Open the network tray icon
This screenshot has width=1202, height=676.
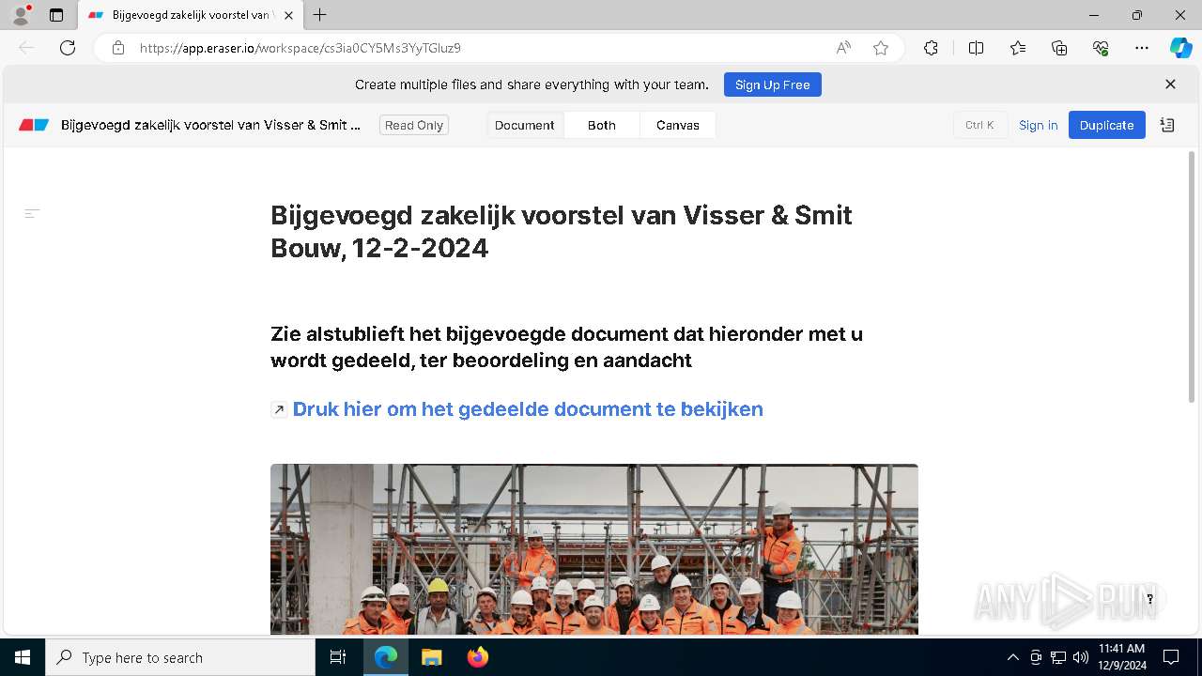pyautogui.click(x=1058, y=657)
